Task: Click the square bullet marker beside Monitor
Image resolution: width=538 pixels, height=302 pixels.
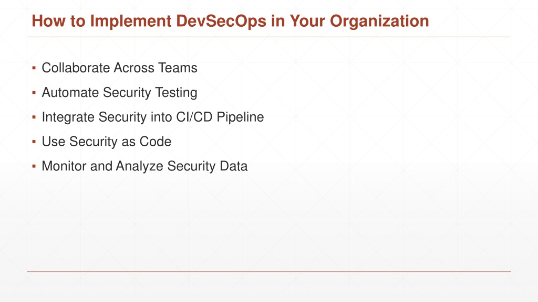Action: pos(34,166)
